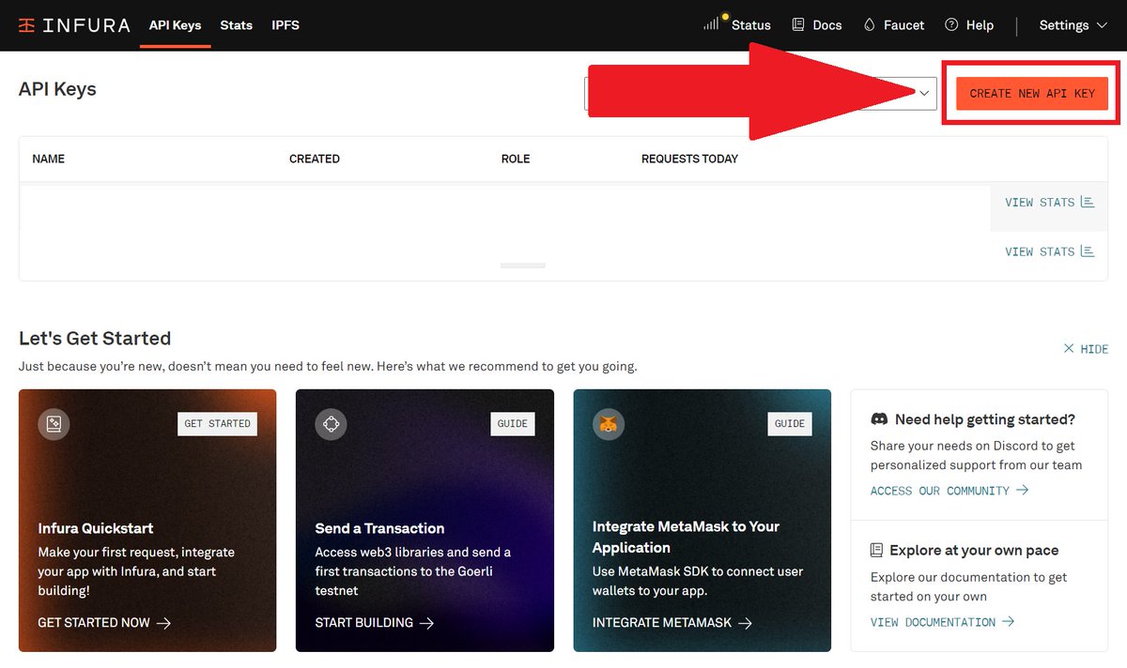Click the Docs book icon

(x=799, y=24)
